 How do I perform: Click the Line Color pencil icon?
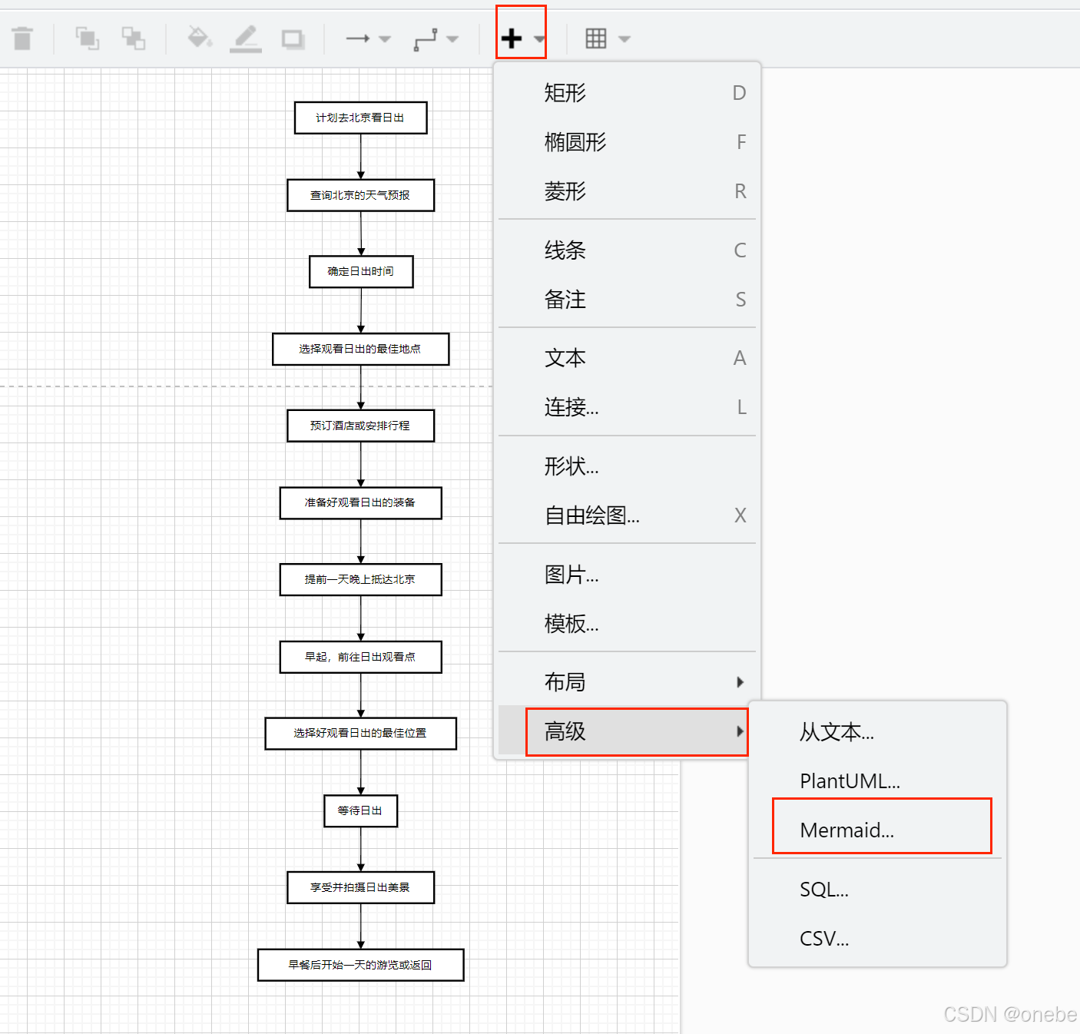tap(246, 38)
